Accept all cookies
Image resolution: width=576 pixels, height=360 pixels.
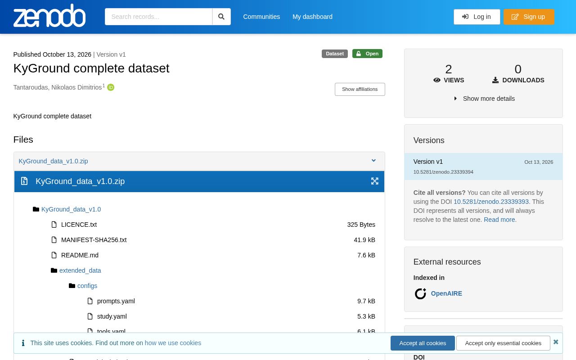tap(423, 343)
